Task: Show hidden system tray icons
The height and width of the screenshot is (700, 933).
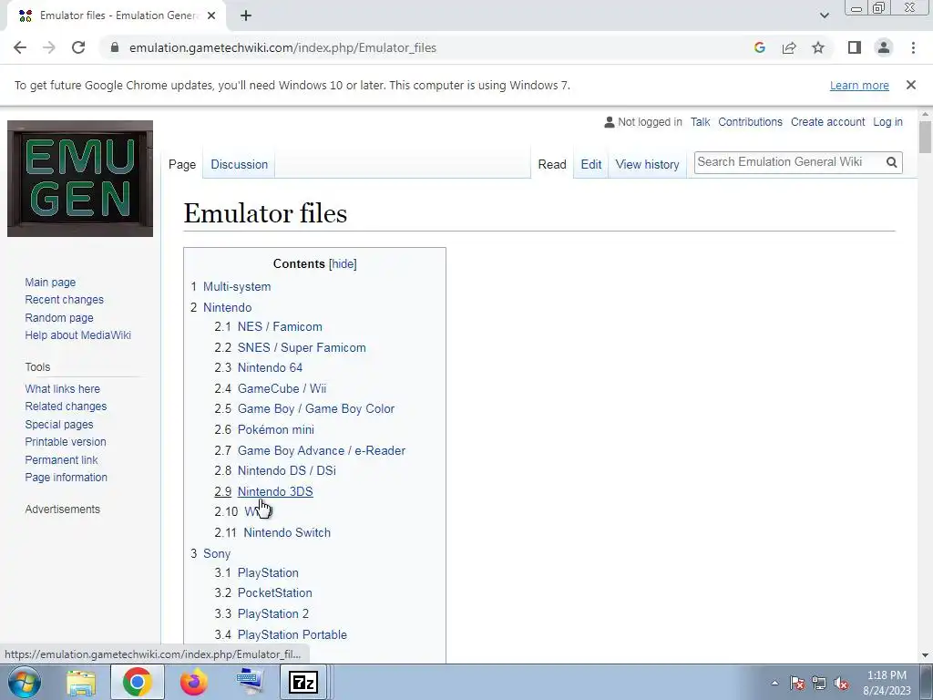Action: pyautogui.click(x=774, y=683)
